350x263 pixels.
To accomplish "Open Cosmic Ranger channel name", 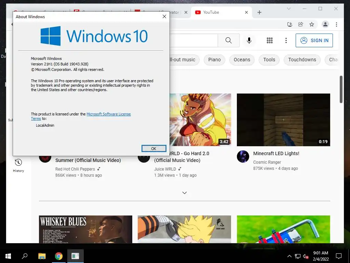I will [267, 162].
